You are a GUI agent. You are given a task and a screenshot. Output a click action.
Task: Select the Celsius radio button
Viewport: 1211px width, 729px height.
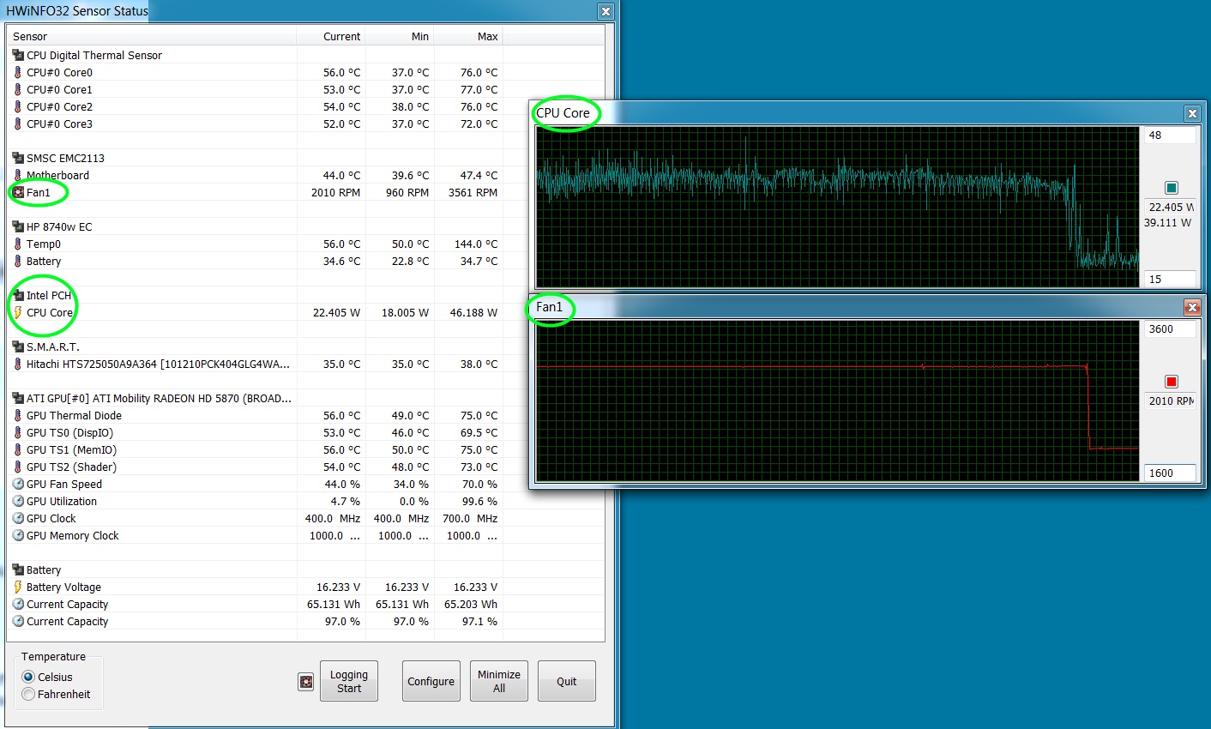(x=28, y=677)
